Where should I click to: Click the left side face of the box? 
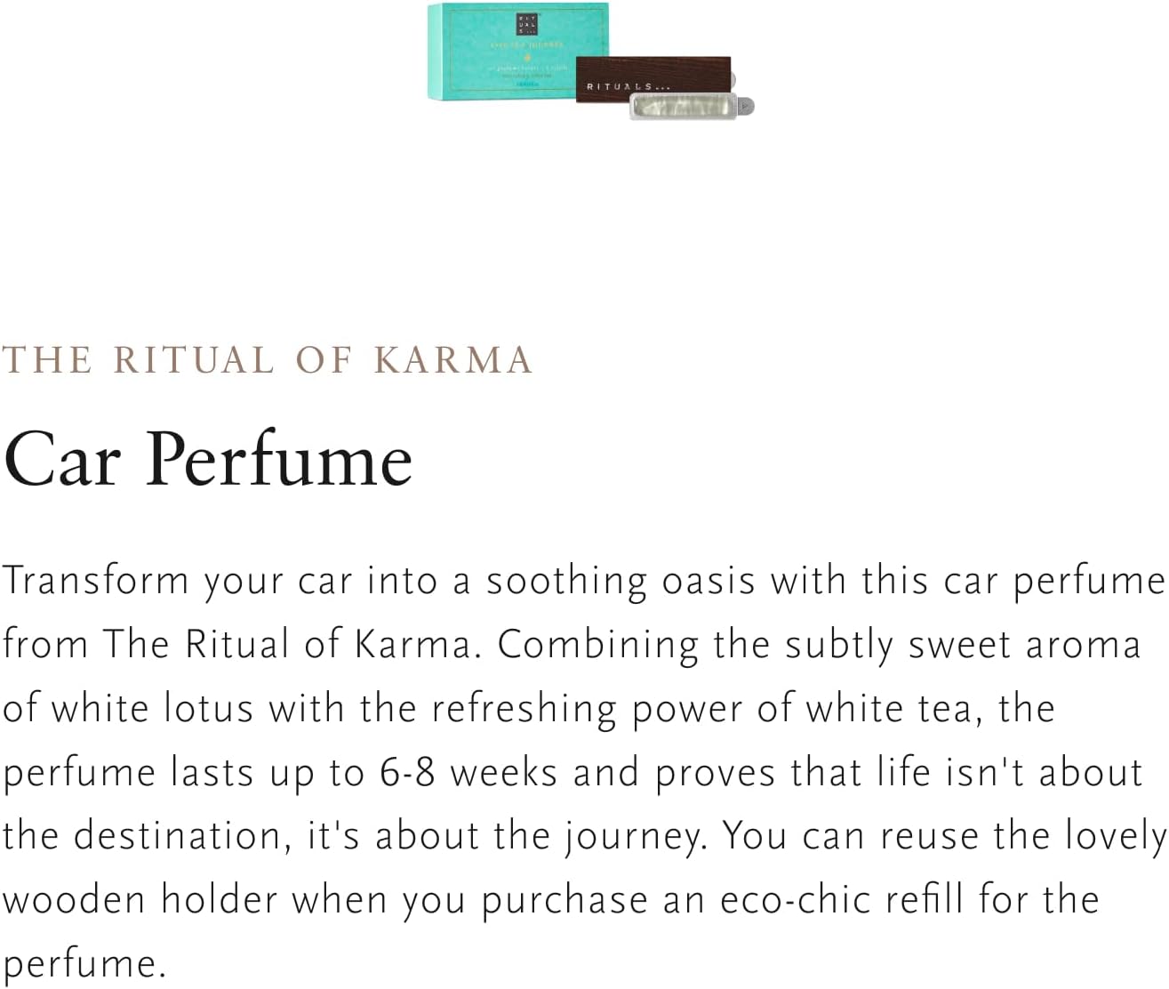pos(431,51)
